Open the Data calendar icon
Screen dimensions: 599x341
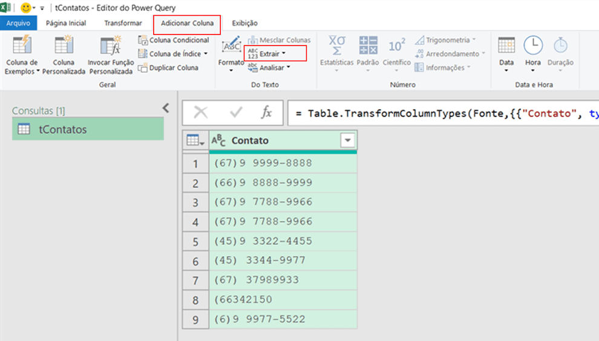tap(506, 46)
